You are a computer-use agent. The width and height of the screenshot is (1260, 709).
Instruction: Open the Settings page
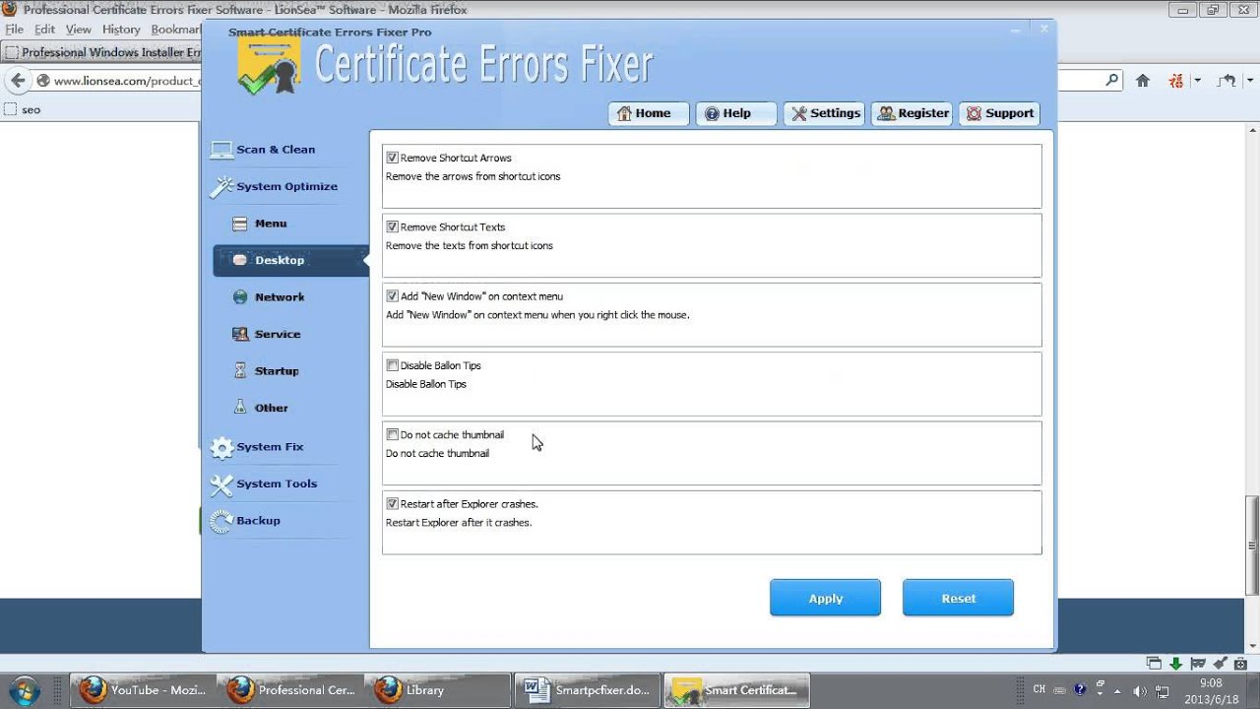[x=824, y=113]
